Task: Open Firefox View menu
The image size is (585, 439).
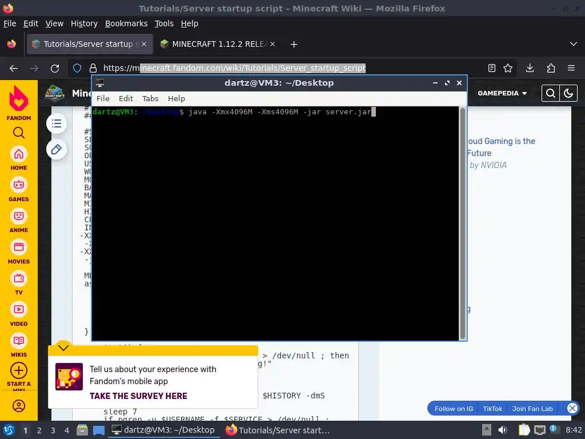Action: tap(54, 23)
